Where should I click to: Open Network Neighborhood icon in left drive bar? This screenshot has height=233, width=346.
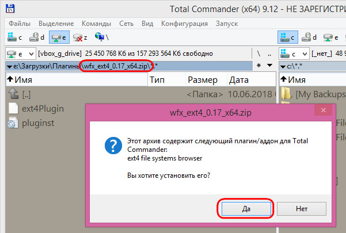pyautogui.click(x=102, y=37)
